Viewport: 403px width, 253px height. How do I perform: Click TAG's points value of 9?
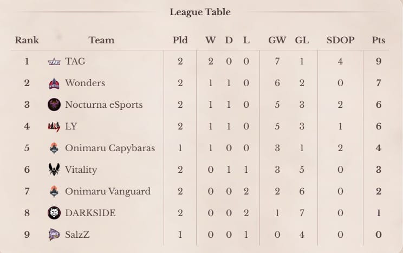[x=379, y=61]
